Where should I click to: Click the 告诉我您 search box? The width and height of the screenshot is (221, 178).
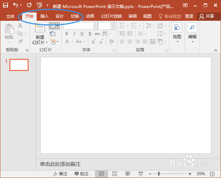click(170, 16)
